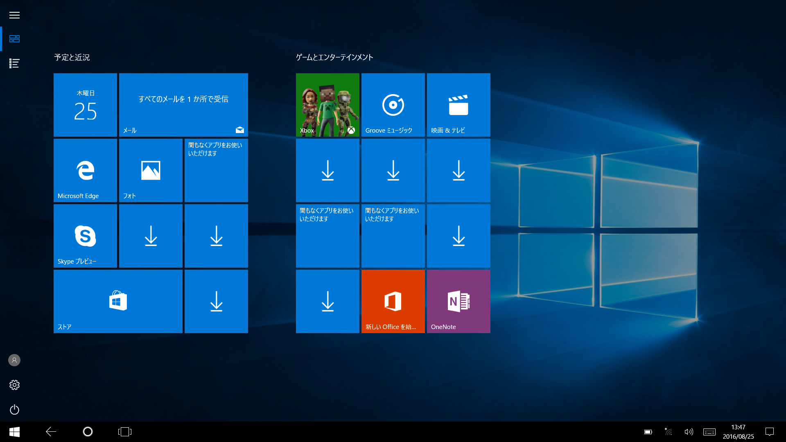Click the 予定と近況 group header
This screenshot has height=442, width=786.
tap(72, 57)
